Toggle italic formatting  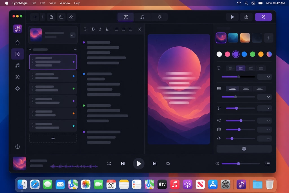tap(100, 29)
